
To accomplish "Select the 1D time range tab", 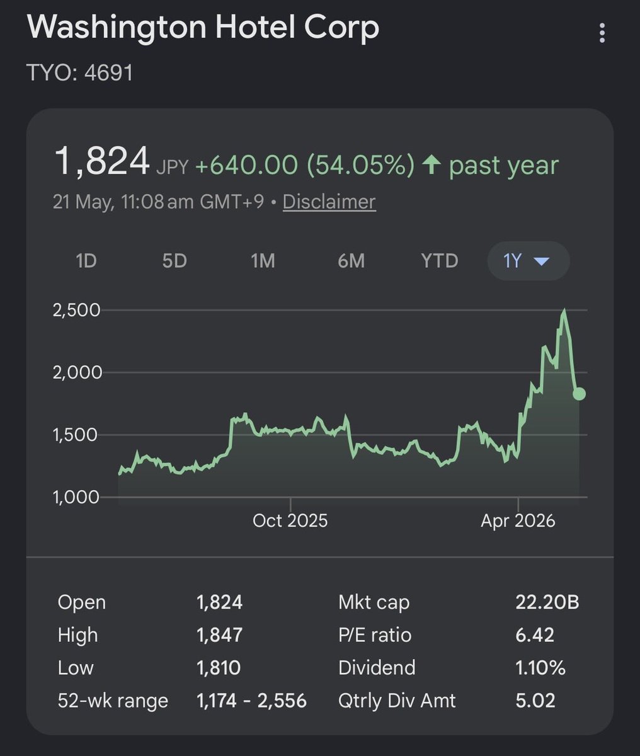I will pos(86,261).
